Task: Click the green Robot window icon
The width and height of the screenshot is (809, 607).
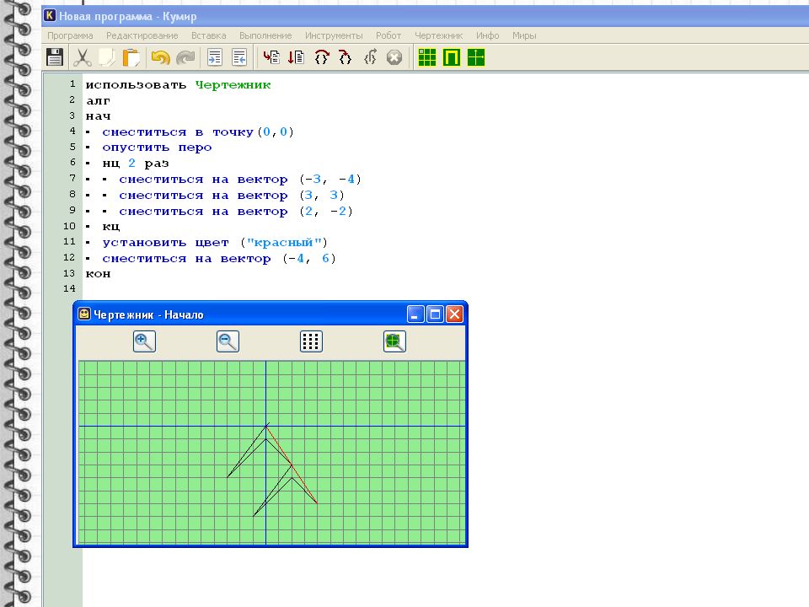Action: point(452,57)
